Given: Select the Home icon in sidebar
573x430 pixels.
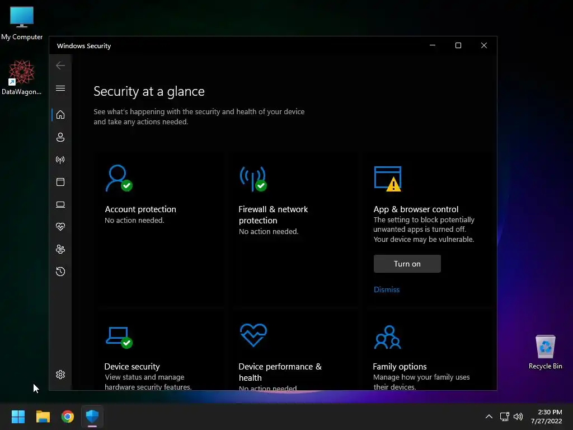Looking at the screenshot, I should click(x=60, y=115).
